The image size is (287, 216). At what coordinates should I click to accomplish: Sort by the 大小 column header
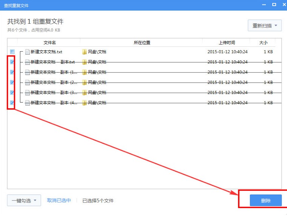click(263, 43)
